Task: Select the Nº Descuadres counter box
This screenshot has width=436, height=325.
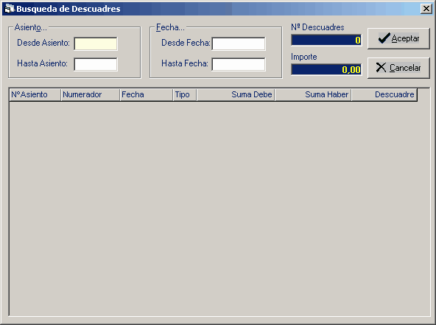Action: [326, 40]
